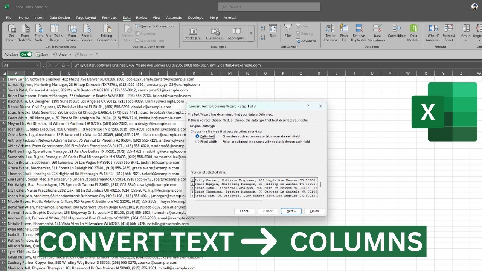482x271 pixels.
Task: Switch to the Developer tab
Action: [196, 18]
